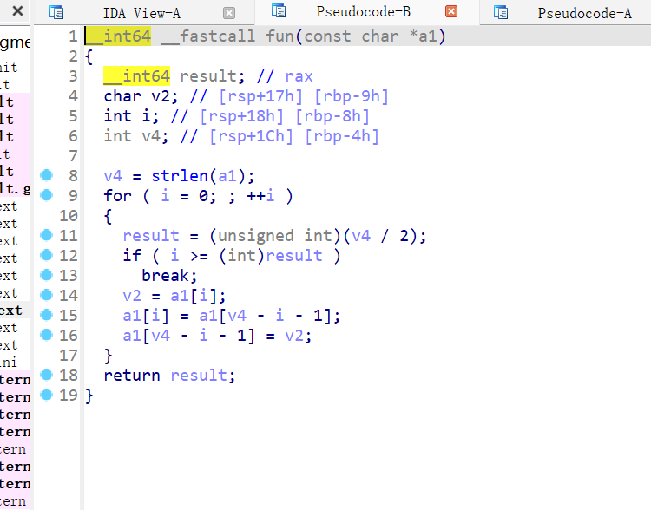Click result on line 11 assignment
Screen dimensions: 651x510
click(151, 236)
